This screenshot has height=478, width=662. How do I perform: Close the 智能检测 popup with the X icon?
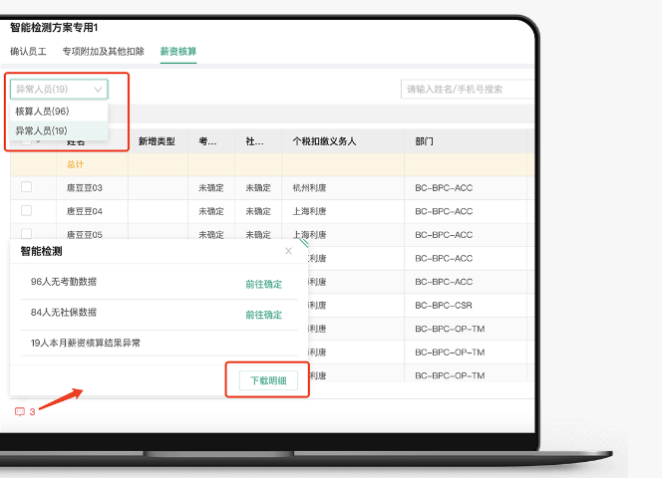(x=289, y=252)
